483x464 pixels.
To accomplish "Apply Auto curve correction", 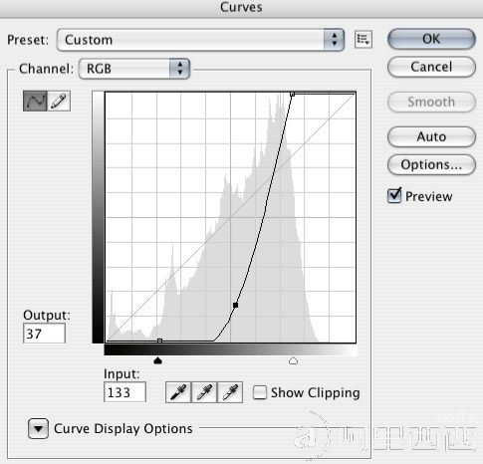I will click(x=431, y=136).
